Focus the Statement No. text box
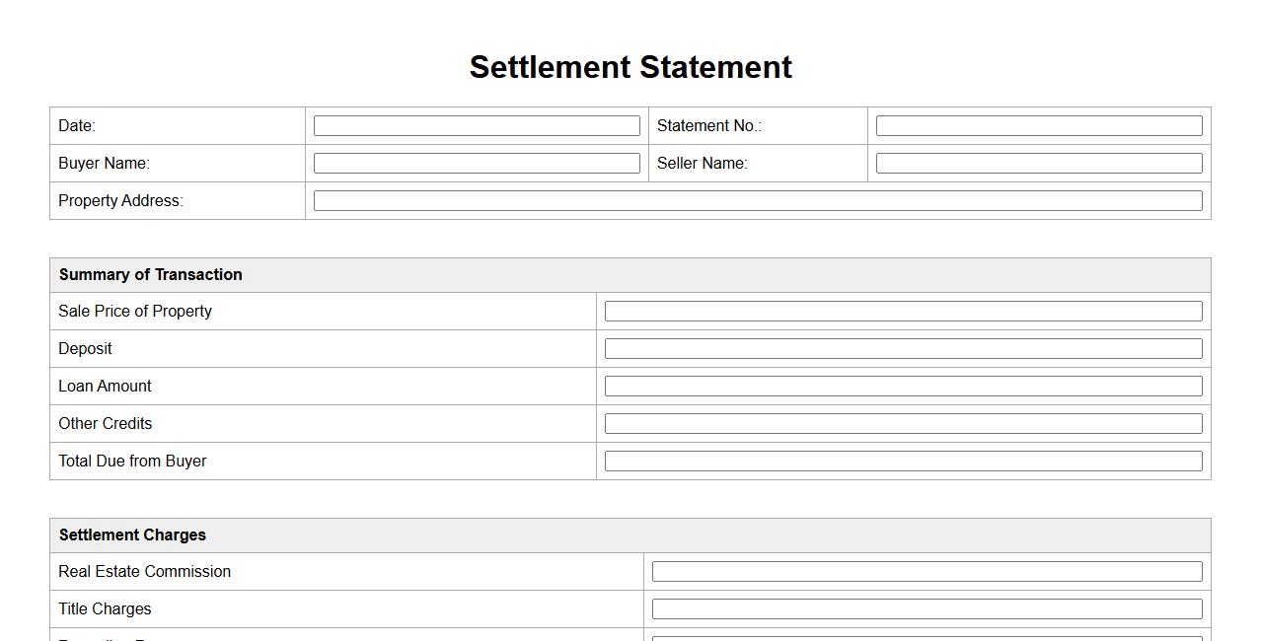The image size is (1261, 641). pos(1038,126)
